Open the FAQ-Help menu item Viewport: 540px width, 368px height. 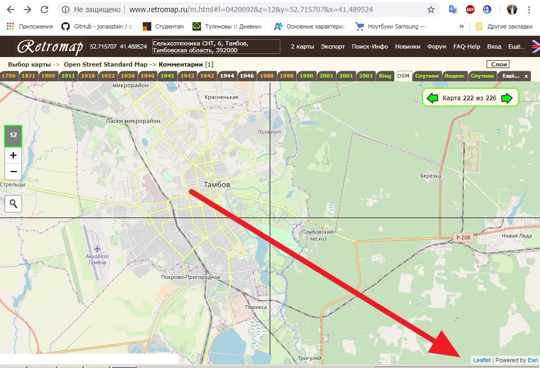click(466, 47)
